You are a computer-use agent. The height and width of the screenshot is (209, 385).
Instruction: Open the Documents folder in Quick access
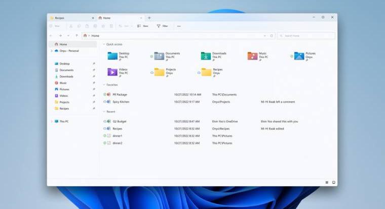coord(167,56)
